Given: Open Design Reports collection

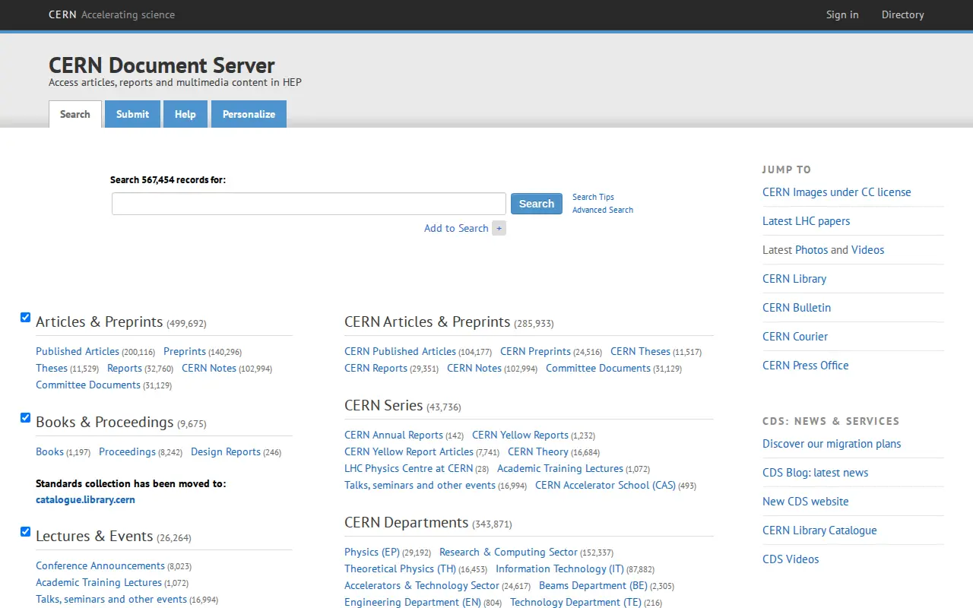Looking at the screenshot, I should (226, 451).
